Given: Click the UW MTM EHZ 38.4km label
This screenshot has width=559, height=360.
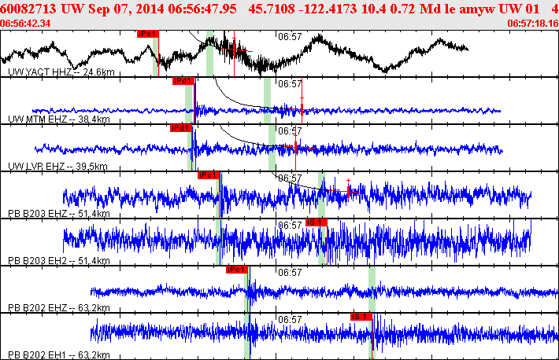Looking at the screenshot, I should click(x=59, y=119).
